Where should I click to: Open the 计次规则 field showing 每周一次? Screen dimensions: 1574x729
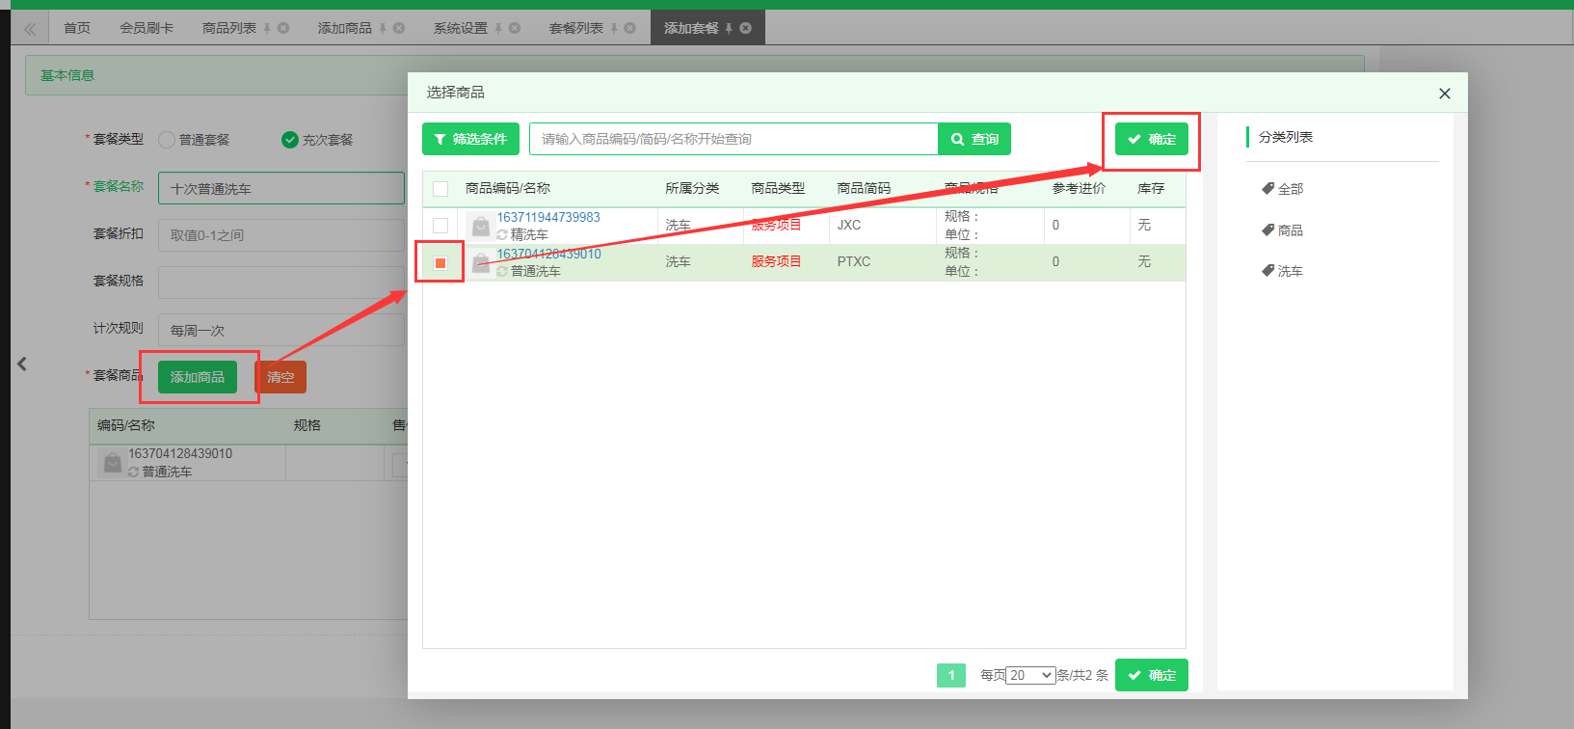pyautogui.click(x=281, y=330)
